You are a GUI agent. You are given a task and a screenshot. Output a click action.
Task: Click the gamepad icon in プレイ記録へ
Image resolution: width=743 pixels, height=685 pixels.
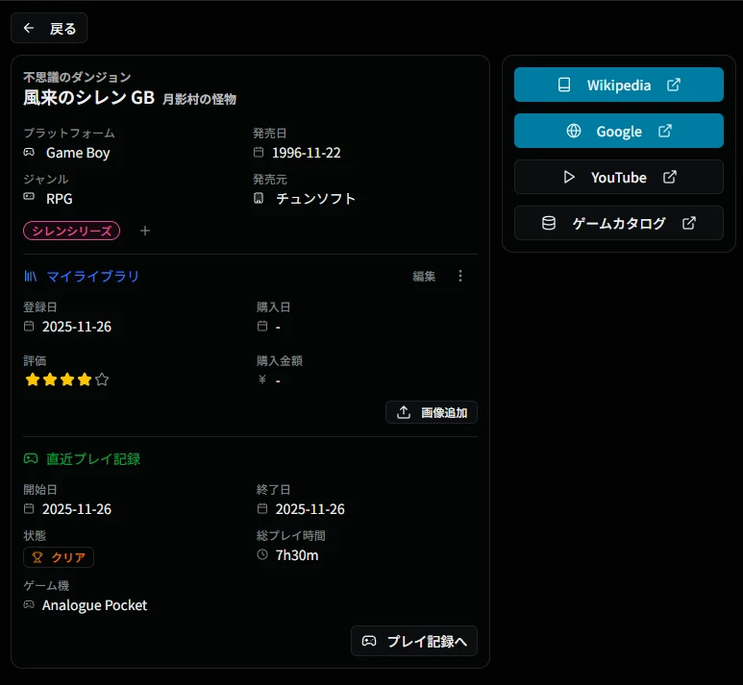point(369,641)
